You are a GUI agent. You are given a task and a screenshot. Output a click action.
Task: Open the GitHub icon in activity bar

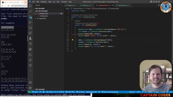[30, 49]
